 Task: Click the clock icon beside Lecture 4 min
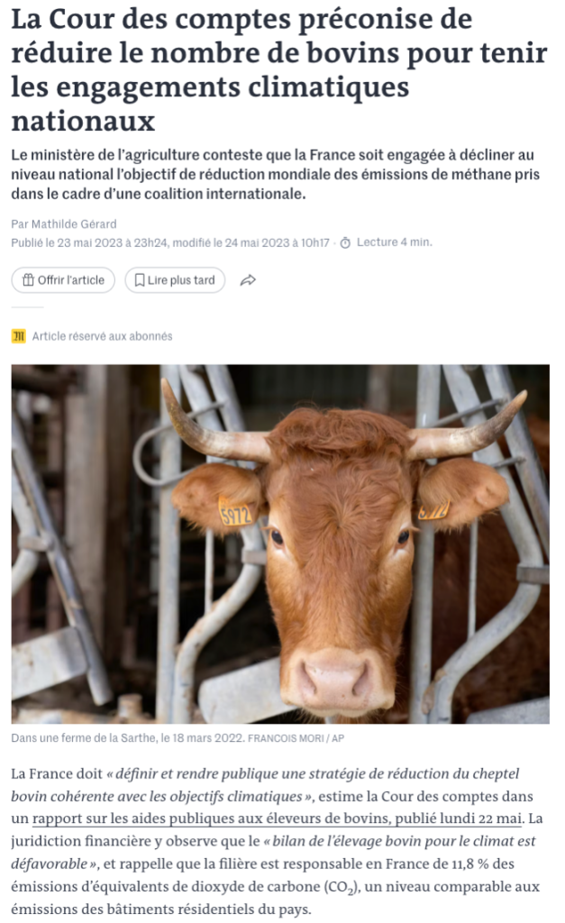pos(345,242)
